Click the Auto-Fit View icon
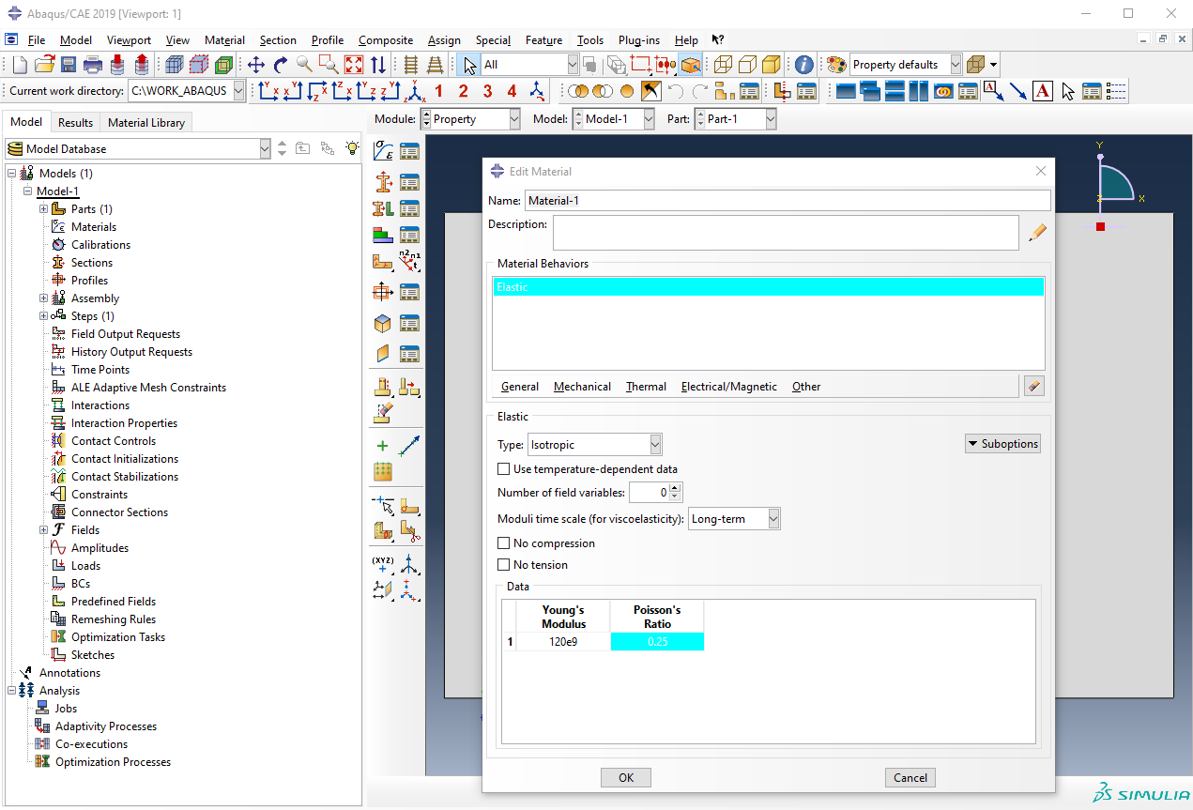Screen dimensions: 1193x810 click(x=354, y=65)
